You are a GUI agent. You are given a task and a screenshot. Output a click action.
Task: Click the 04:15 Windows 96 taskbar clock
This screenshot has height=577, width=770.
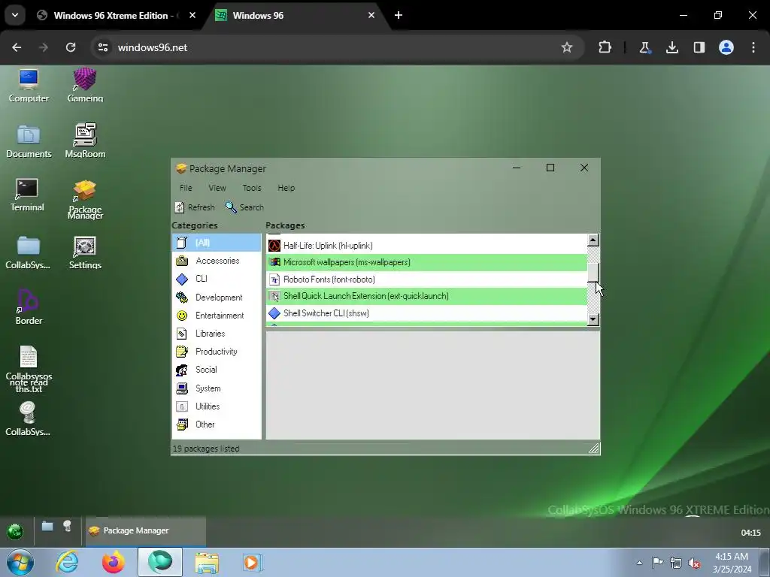tap(750, 533)
